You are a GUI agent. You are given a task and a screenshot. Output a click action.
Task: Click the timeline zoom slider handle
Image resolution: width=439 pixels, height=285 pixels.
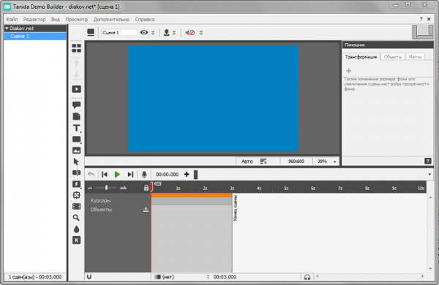(106, 188)
